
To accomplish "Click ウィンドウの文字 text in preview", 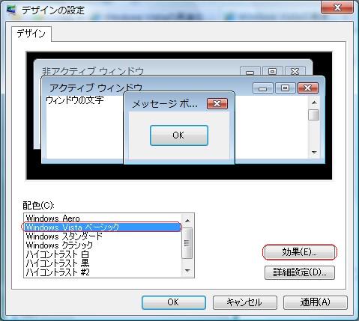I will coord(75,100).
